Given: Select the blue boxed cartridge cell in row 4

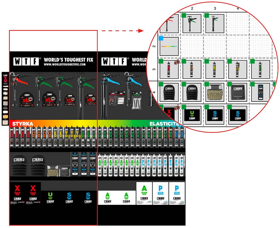Looking at the screenshot, I should pos(260,92).
